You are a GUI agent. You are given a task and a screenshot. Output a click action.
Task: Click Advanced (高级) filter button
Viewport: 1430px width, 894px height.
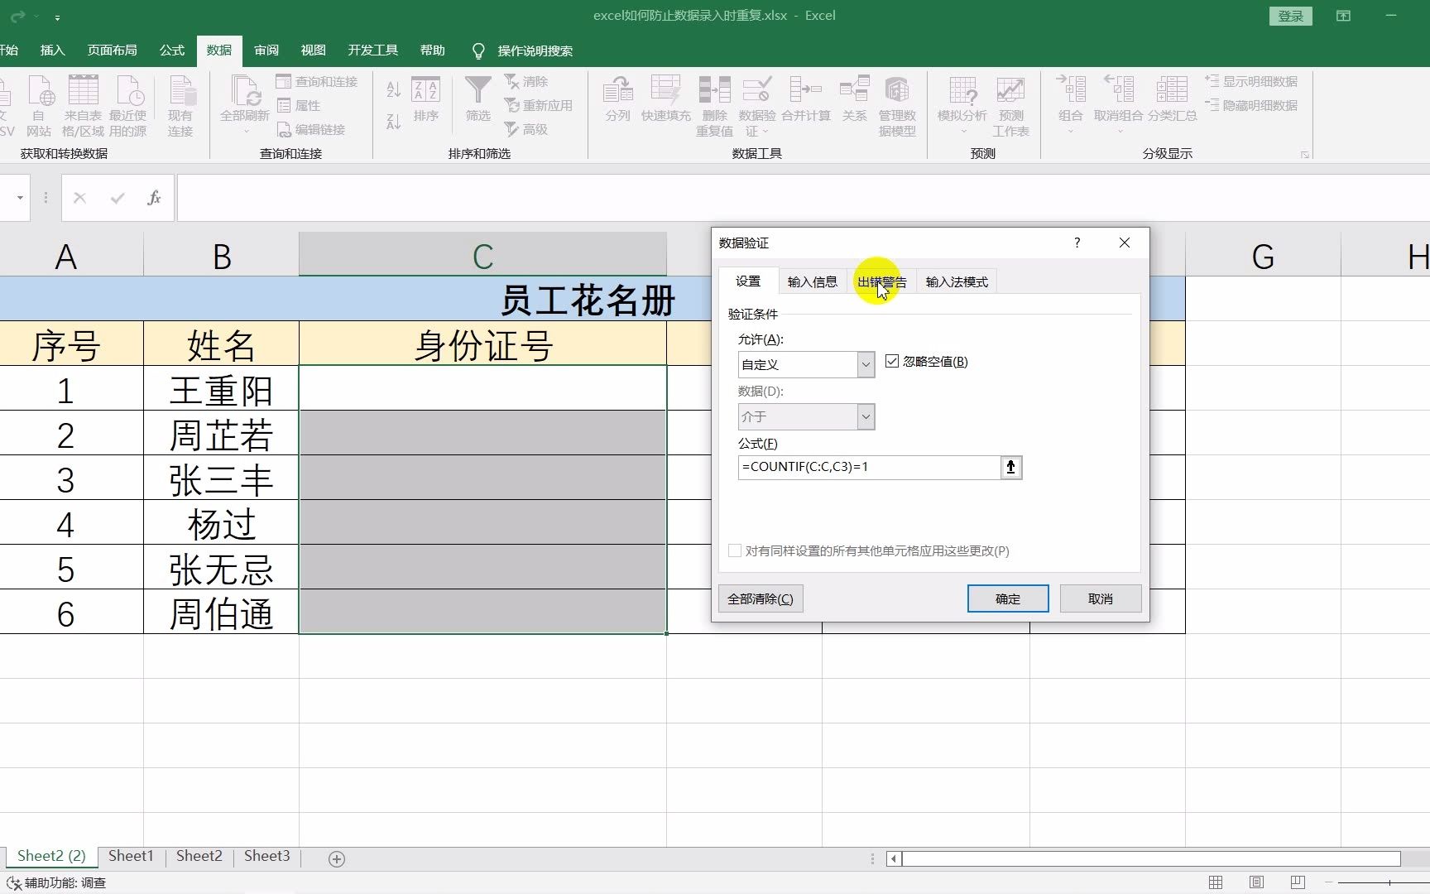[526, 129]
